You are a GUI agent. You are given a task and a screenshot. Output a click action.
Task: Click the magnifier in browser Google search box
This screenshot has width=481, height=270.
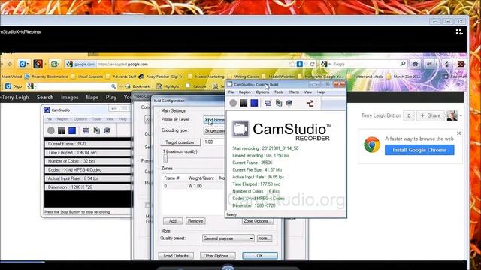tap(403, 64)
